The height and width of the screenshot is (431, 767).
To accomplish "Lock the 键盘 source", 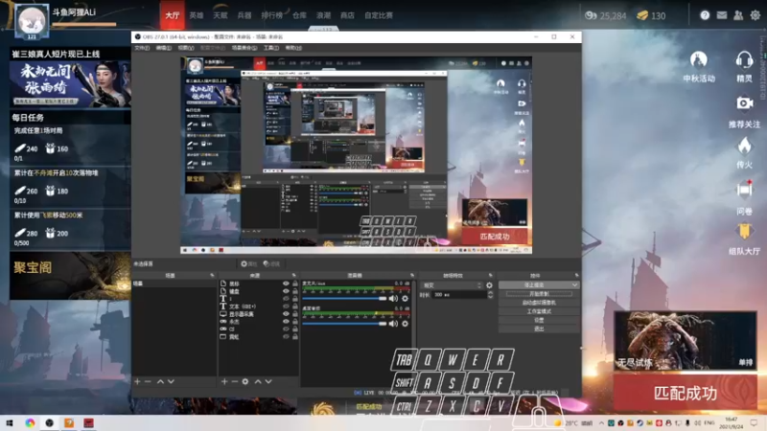I will 295,291.
